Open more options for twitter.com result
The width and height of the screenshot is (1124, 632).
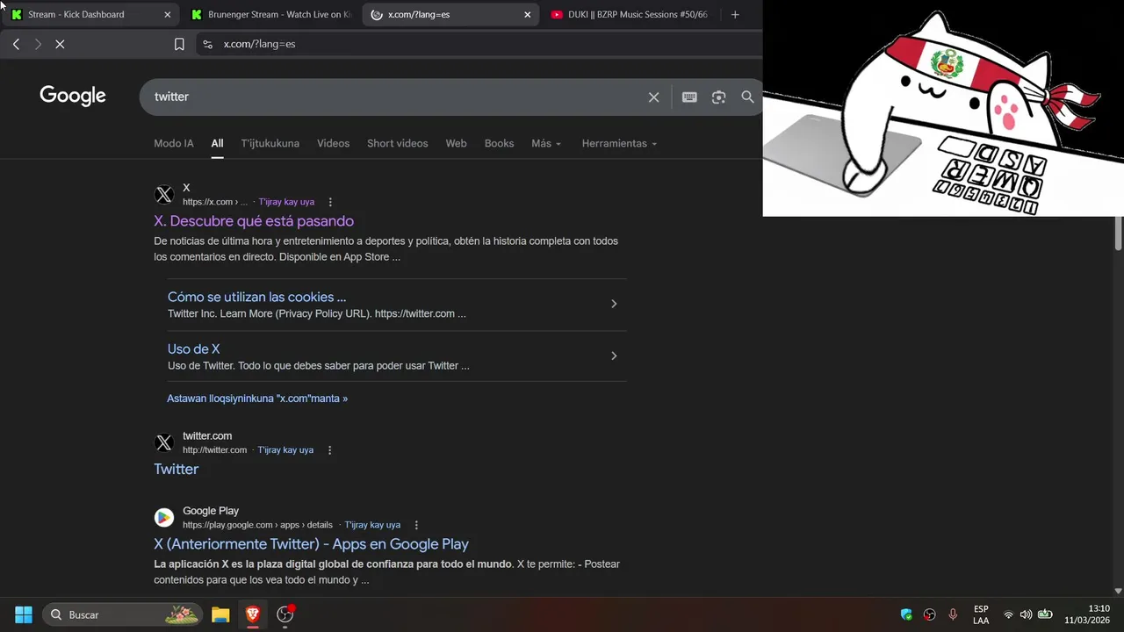[329, 450]
